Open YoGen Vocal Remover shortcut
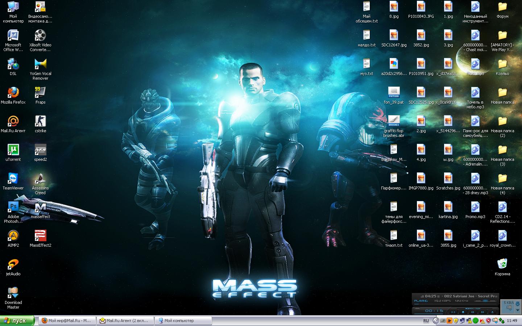Screen dimensions: 522x326 40,69
